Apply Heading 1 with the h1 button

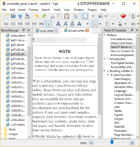[x=6, y=24]
